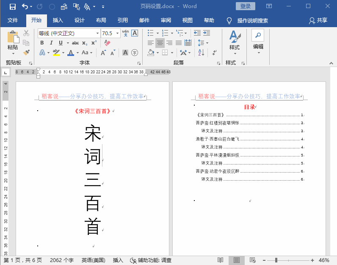The image size is (337, 265).
Task: Toggle character shading
Action: [125, 53]
